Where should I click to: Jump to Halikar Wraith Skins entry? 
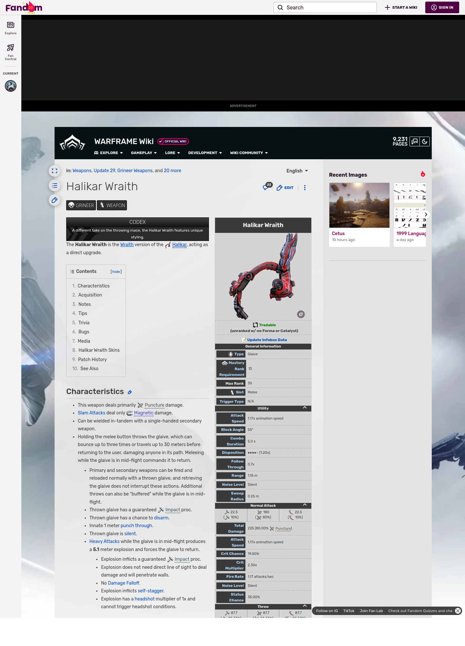[99, 350]
